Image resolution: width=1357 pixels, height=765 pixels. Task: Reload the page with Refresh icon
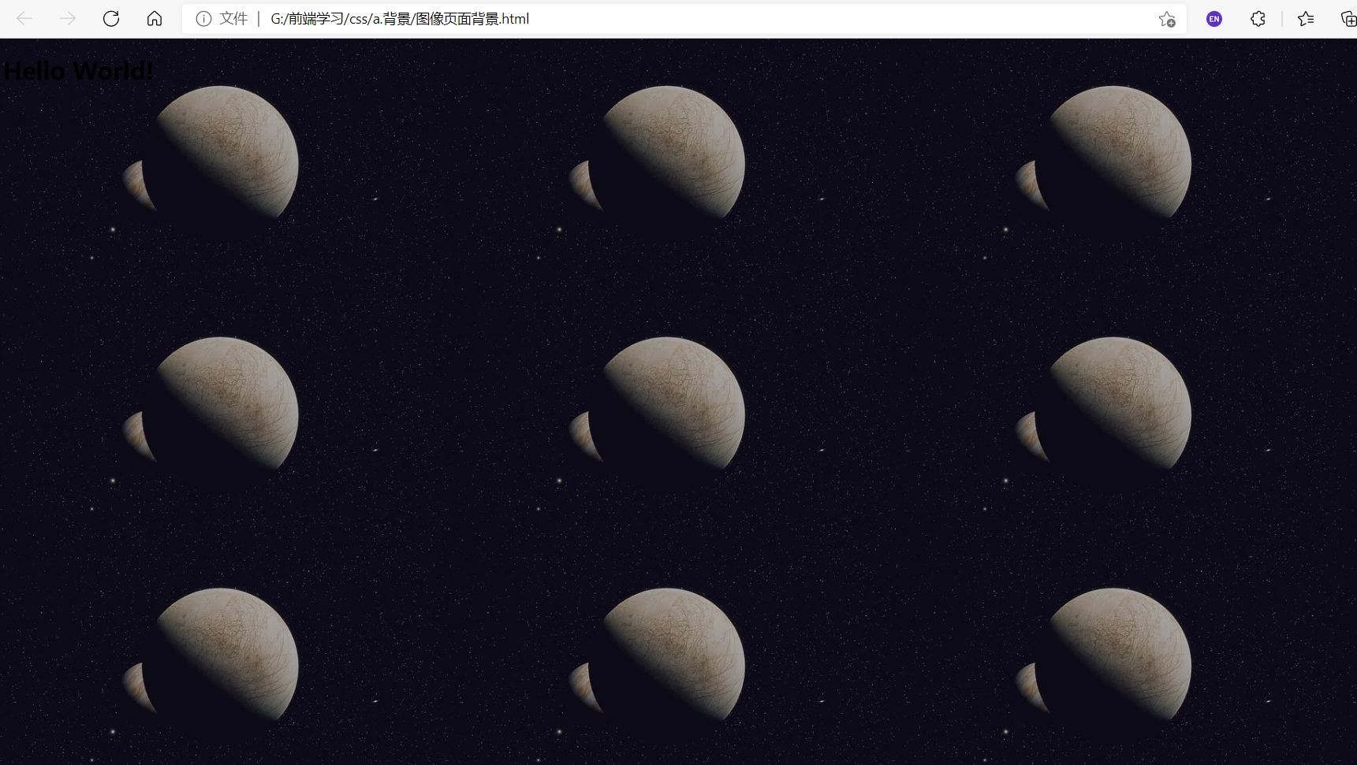(111, 19)
